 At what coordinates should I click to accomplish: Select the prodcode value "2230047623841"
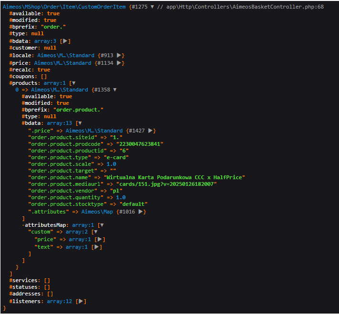(140, 144)
